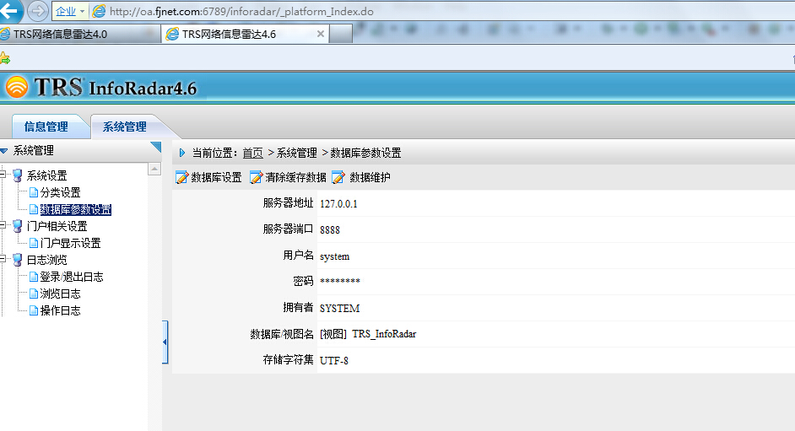Click the IE page icon in address bar
The image size is (795, 431).
[x=99, y=11]
